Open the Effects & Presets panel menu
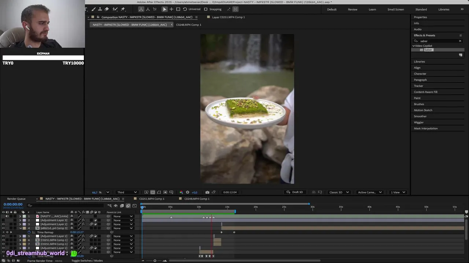 point(461,35)
